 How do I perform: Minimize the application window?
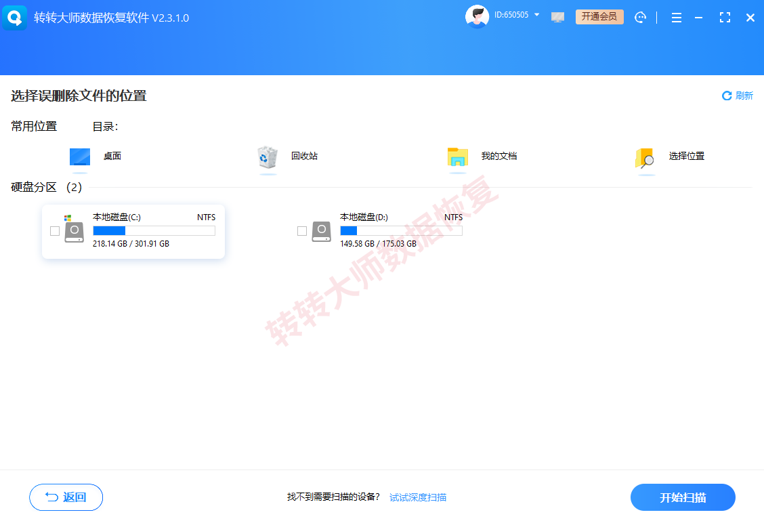pos(699,18)
